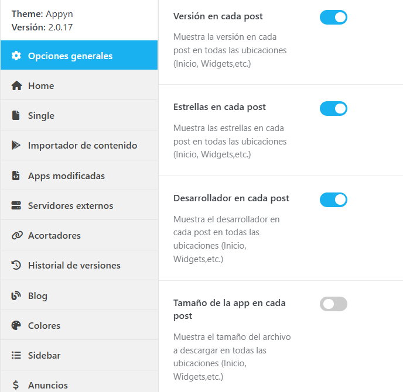Click the history clock icon for Historial de versiones
The width and height of the screenshot is (403, 392).
pos(16,266)
